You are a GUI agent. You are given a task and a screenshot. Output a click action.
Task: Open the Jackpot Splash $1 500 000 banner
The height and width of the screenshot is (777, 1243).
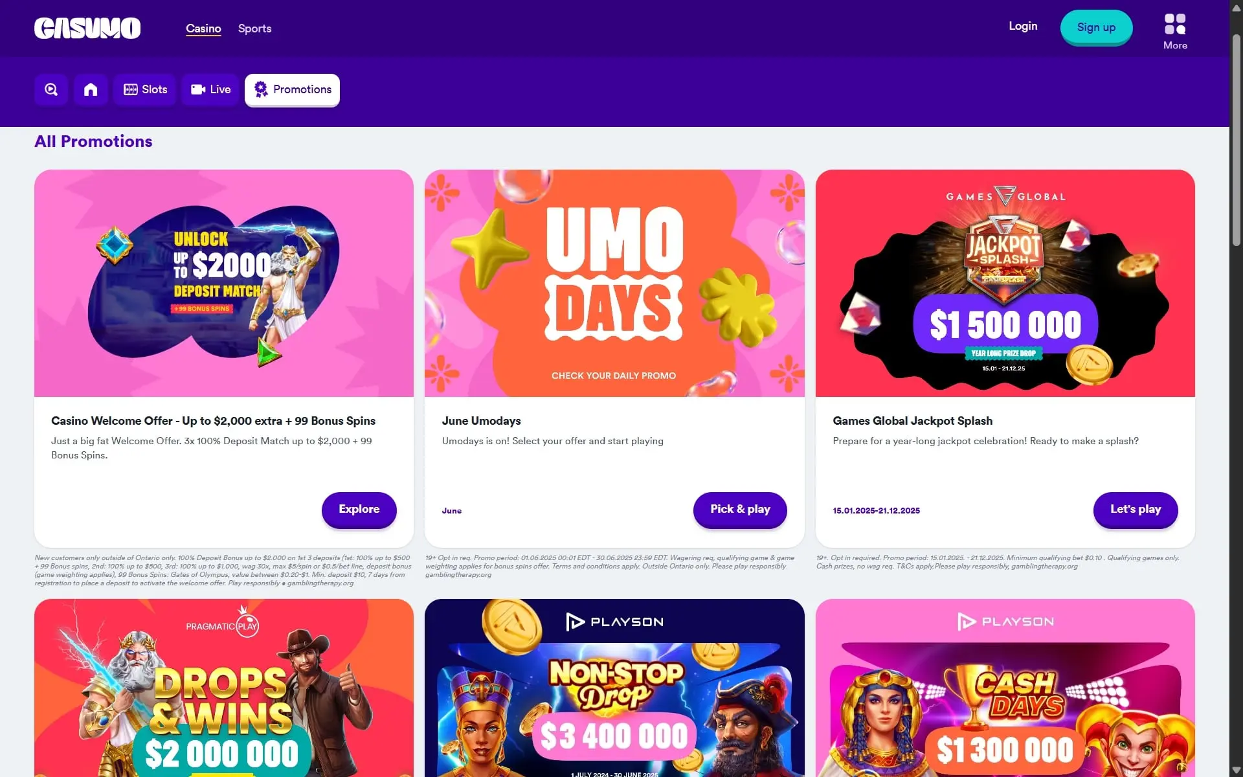coord(1005,283)
